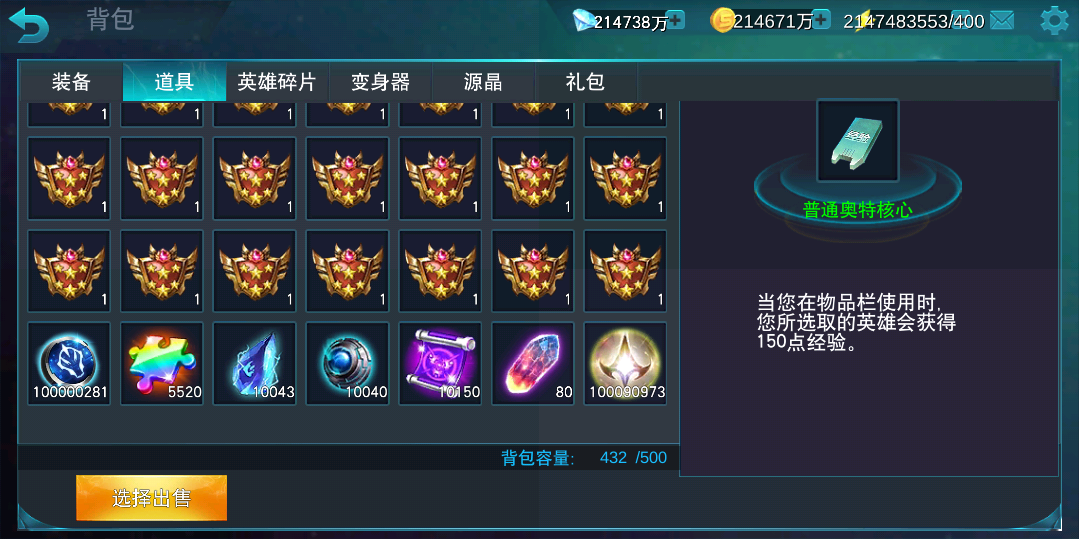Select the rainbow puzzle piece item 5520
The height and width of the screenshot is (539, 1079).
point(162,363)
